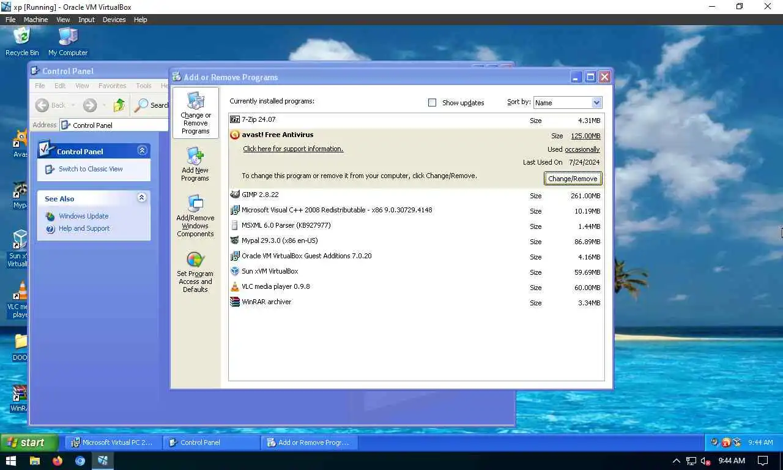Screen dimensions: 783x470
Task: Open Recycle Bin on the desktop
Action: click(22, 41)
